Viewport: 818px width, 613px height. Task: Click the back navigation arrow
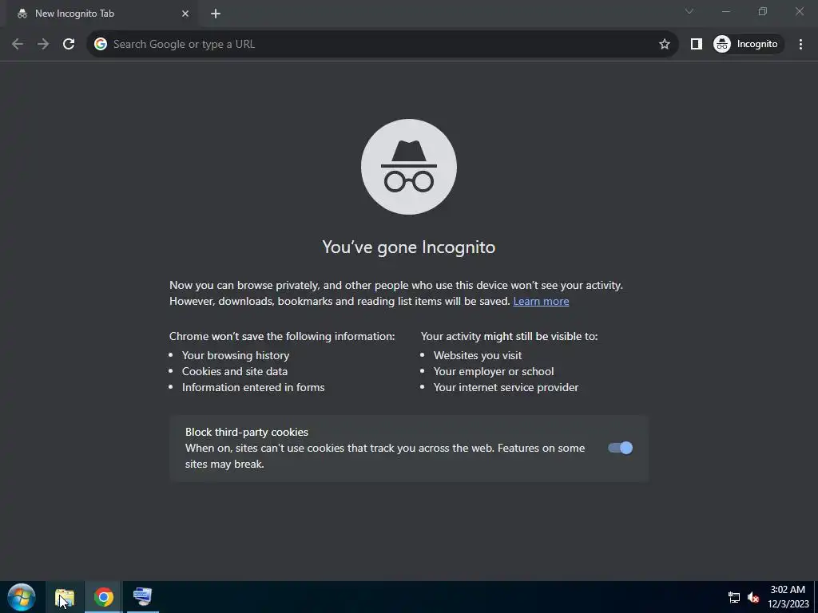click(x=18, y=45)
